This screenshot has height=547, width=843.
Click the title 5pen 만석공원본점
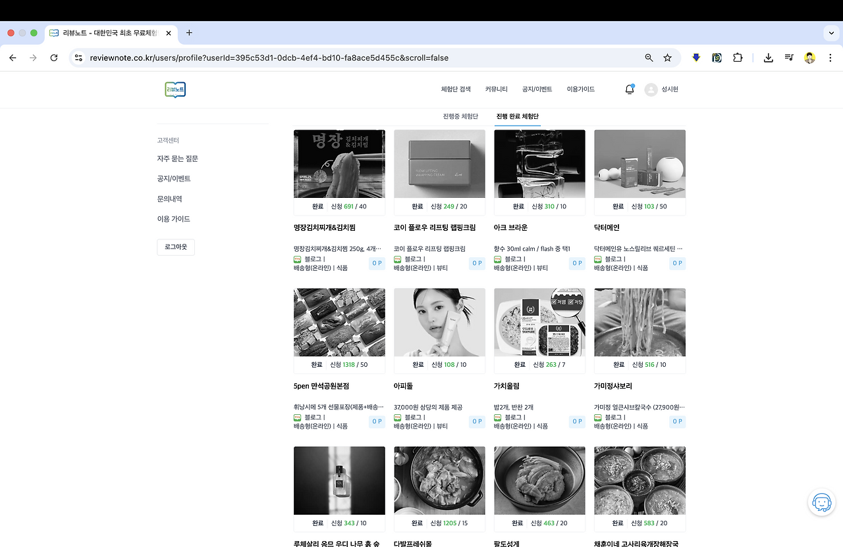(321, 386)
